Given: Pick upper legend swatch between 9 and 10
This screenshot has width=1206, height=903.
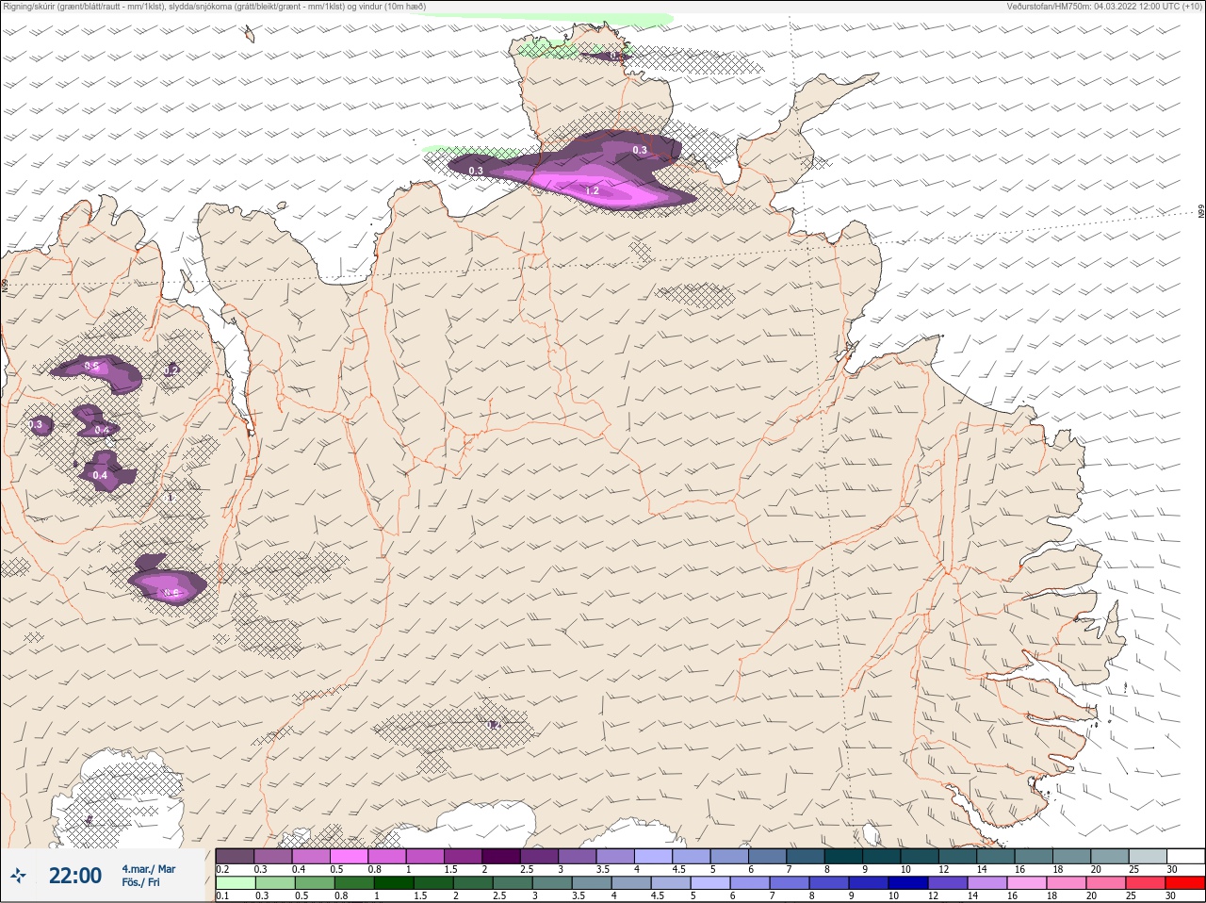Looking at the screenshot, I should [882, 856].
